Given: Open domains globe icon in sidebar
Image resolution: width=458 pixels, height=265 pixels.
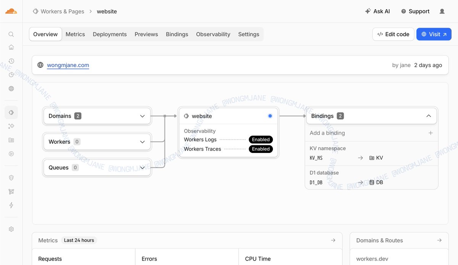Looking at the screenshot, I should click(11, 88).
